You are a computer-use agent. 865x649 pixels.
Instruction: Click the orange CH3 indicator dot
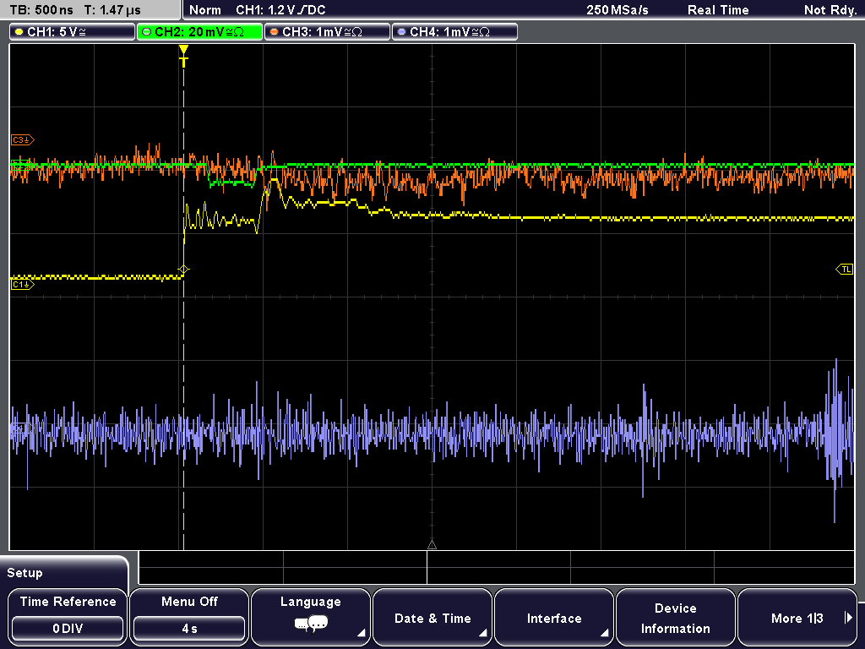point(275,32)
